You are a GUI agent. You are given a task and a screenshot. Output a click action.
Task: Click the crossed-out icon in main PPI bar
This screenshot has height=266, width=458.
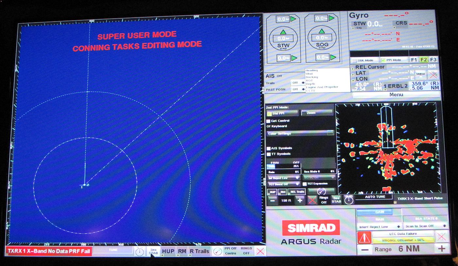click(260, 251)
